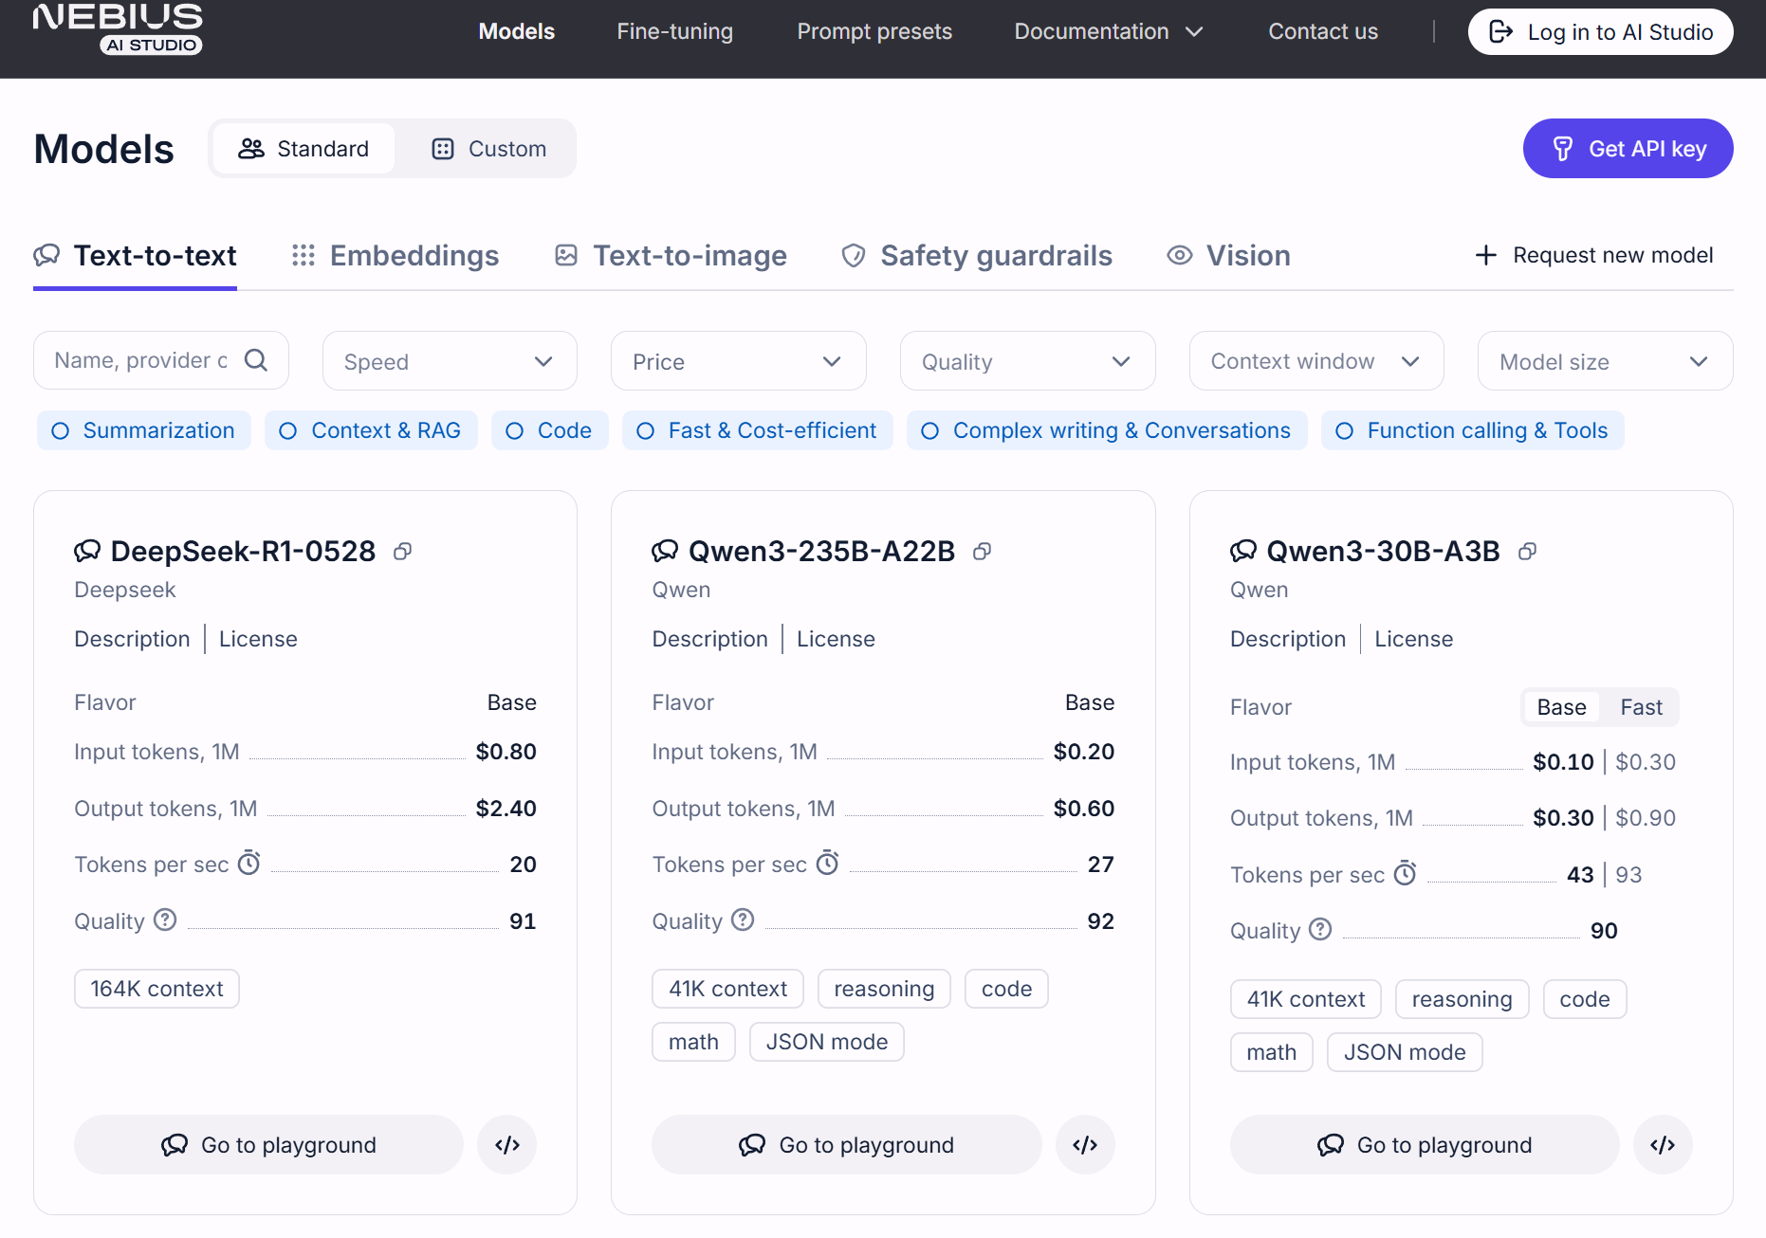
Task: Go to playground for DeepSeek-R1-0528
Action: point(268,1145)
